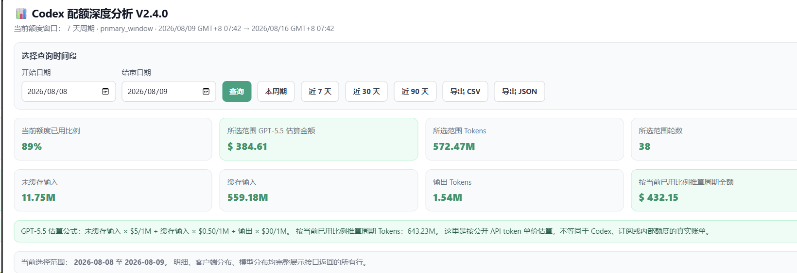Viewport: 797px width, 273px height.
Task: Click the 38 rounds value
Action: (644, 146)
